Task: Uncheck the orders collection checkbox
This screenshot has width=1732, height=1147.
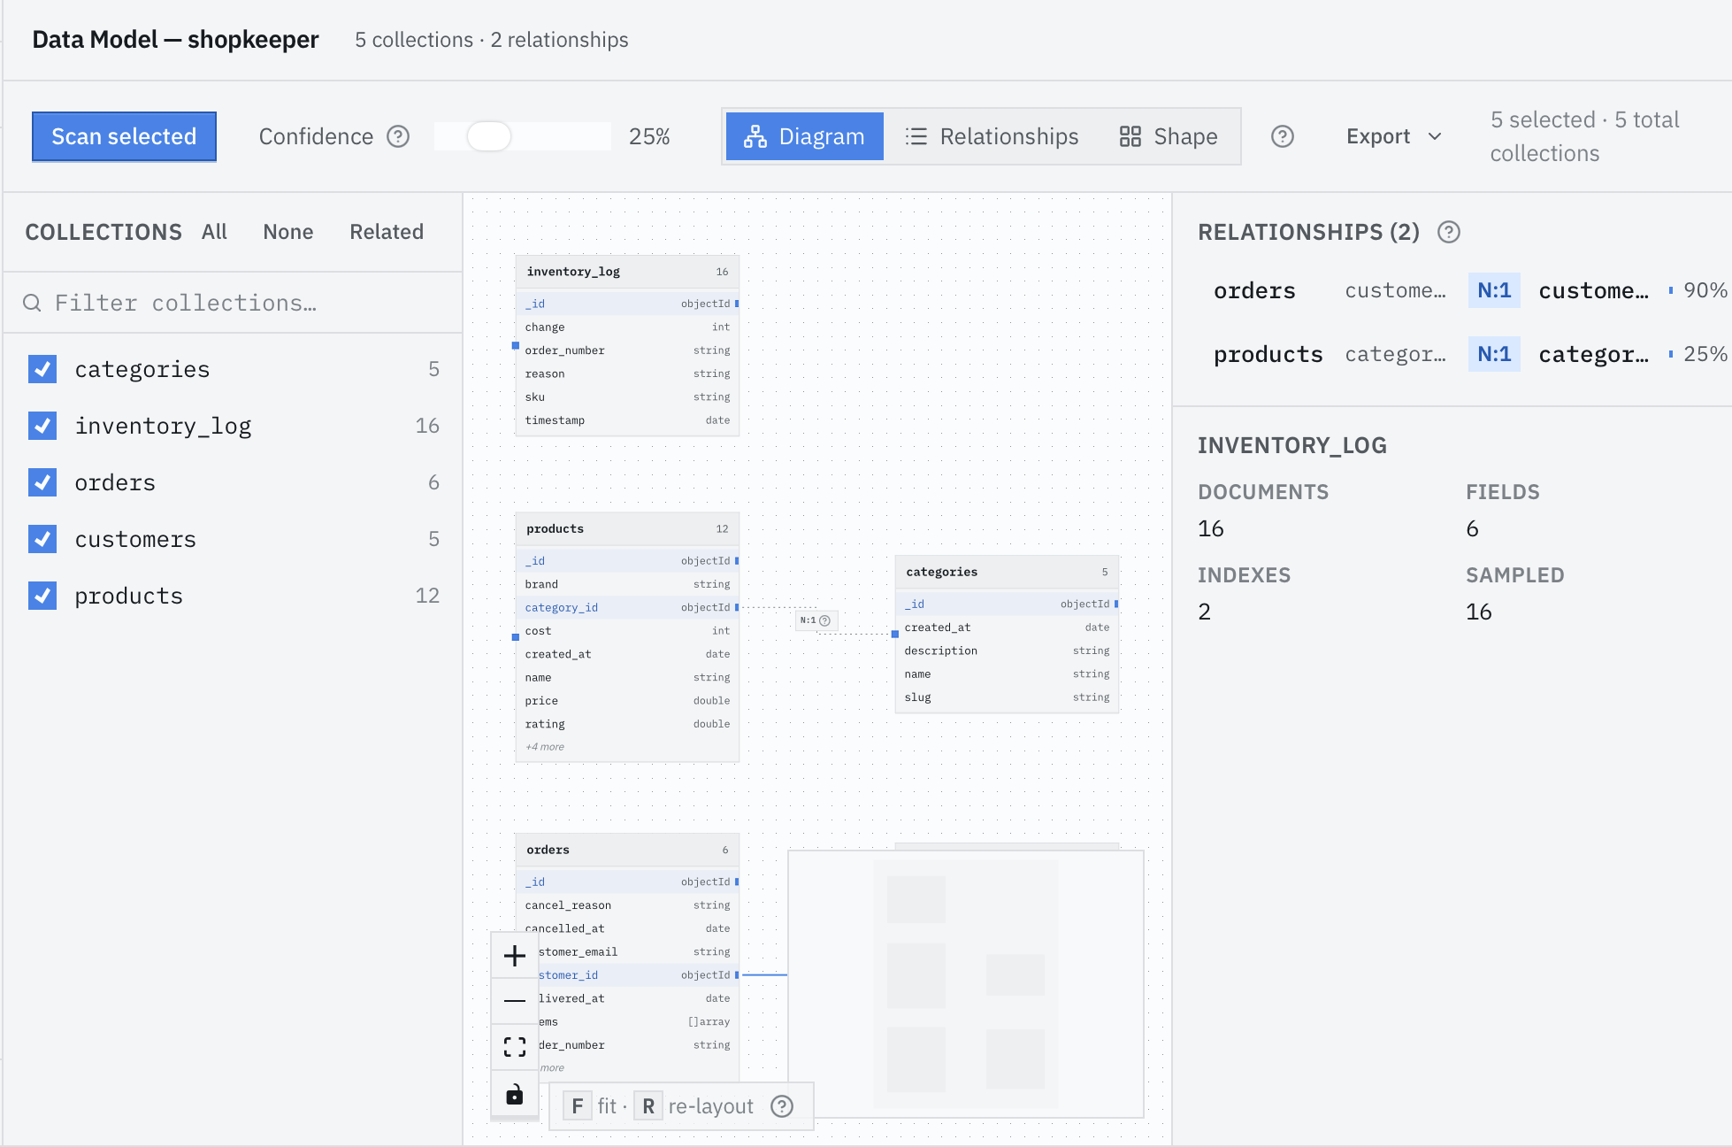Action: point(42,482)
